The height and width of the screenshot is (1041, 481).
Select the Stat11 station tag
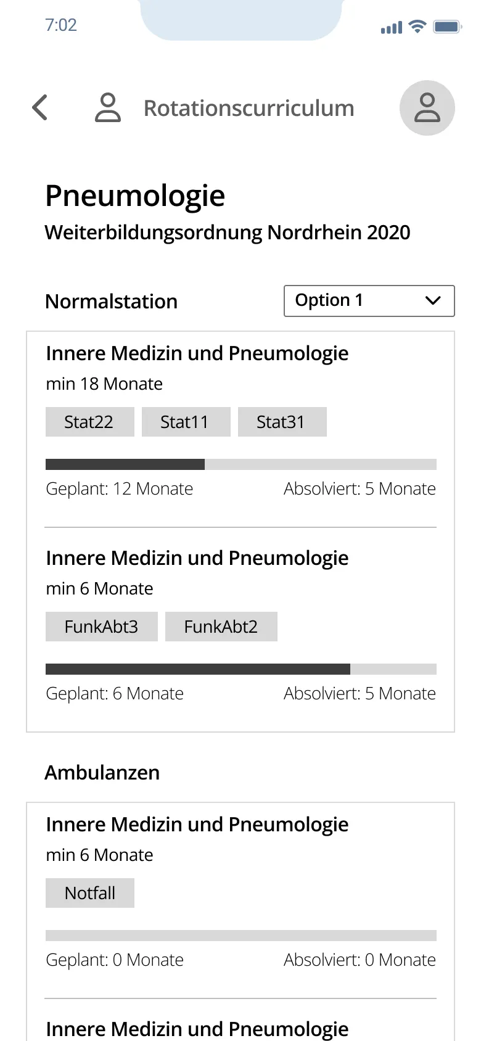click(x=186, y=422)
